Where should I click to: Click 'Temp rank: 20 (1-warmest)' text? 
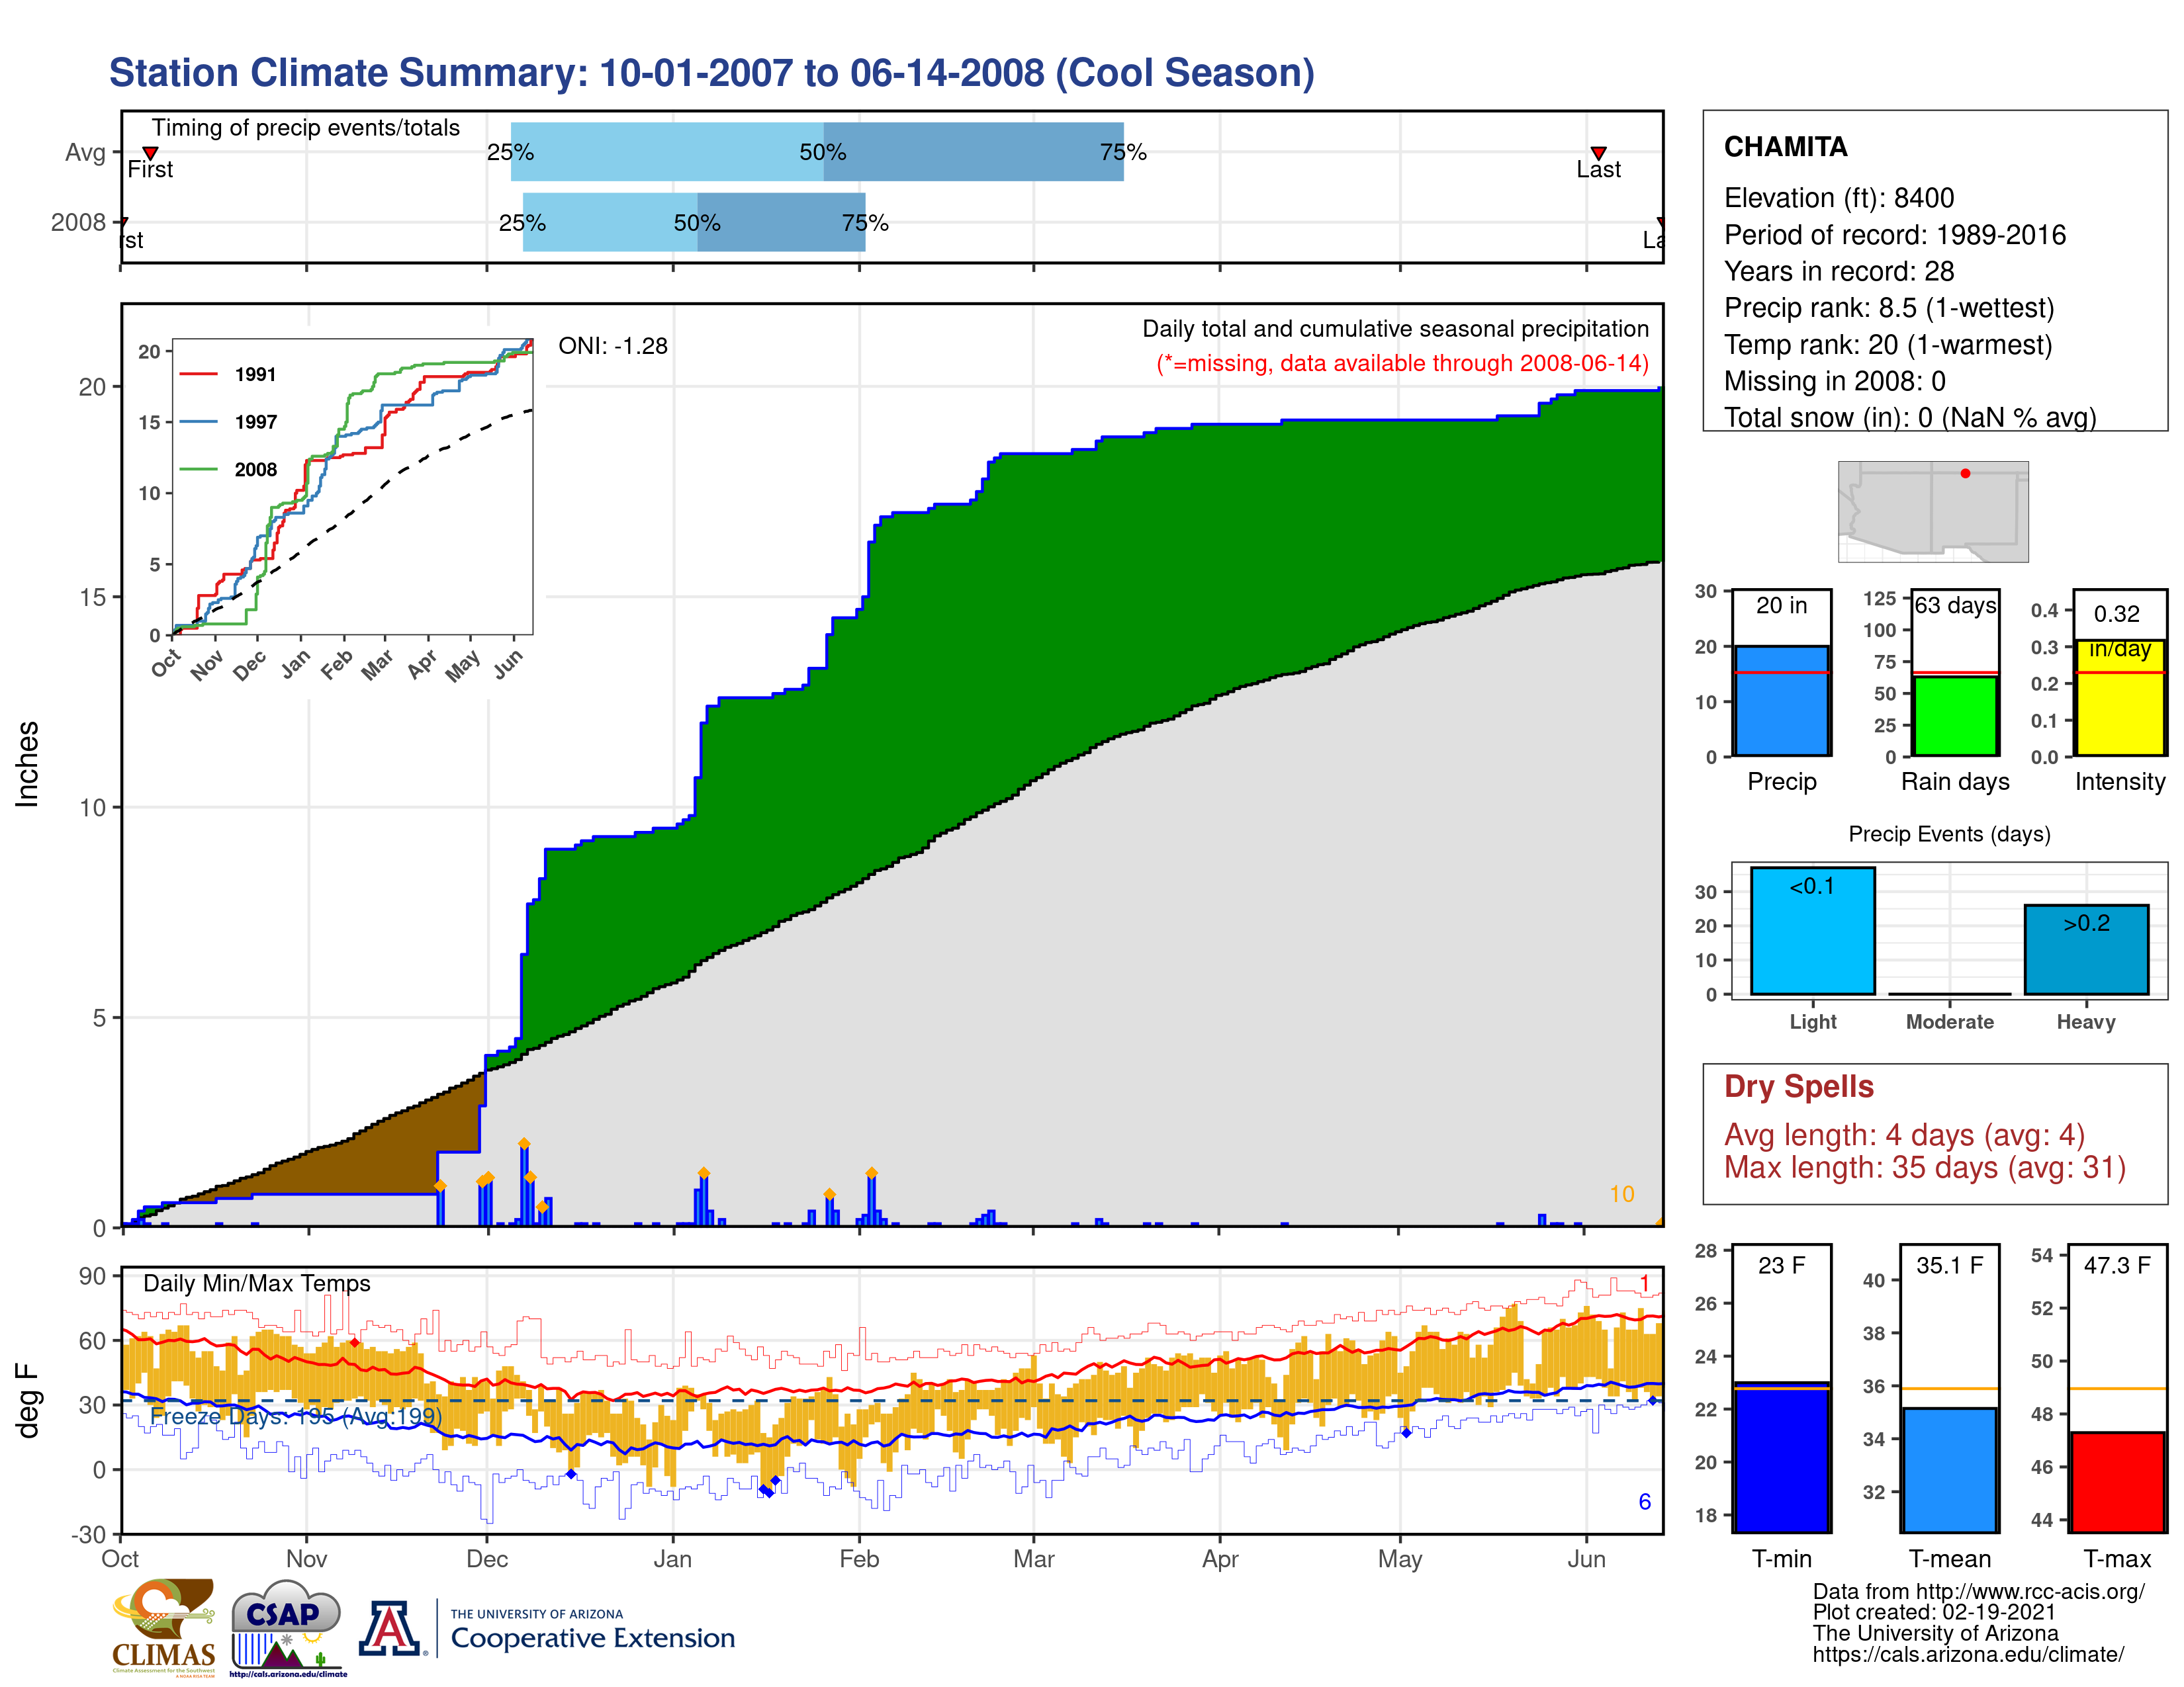[1888, 345]
